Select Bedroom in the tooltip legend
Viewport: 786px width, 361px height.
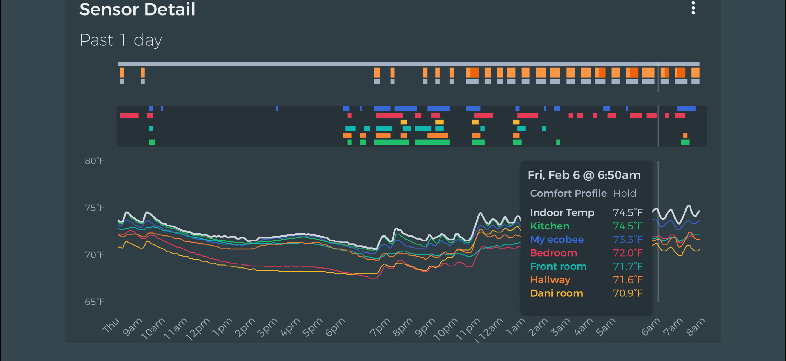pos(553,253)
